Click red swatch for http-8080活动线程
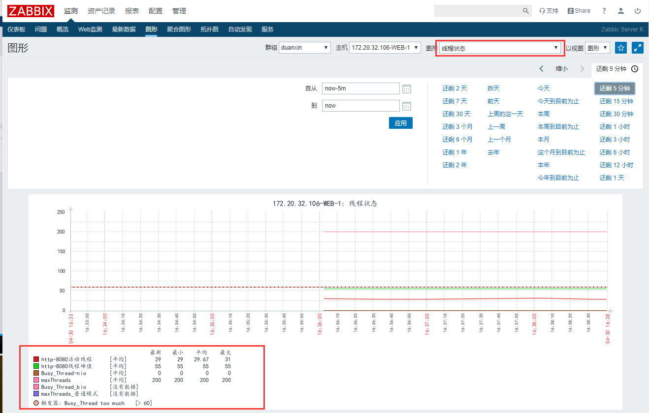This screenshot has height=413, width=649. pos(36,359)
